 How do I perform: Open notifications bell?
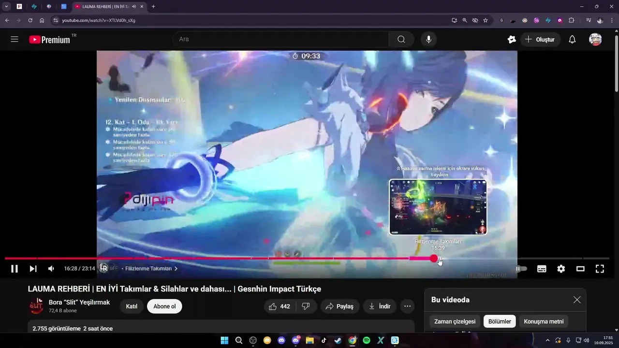[572, 40]
